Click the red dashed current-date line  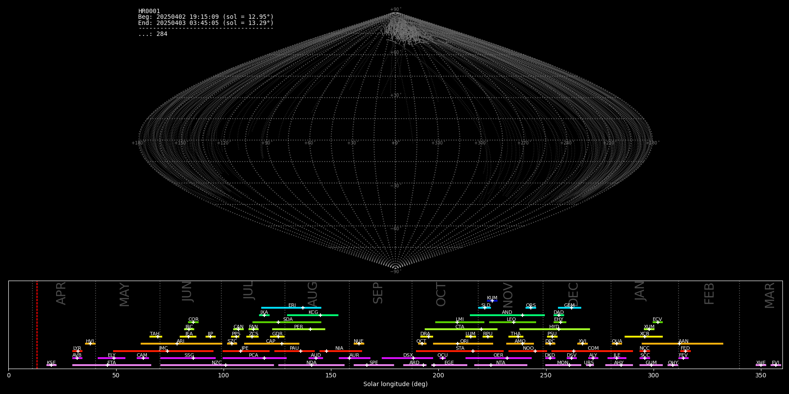(37, 325)
